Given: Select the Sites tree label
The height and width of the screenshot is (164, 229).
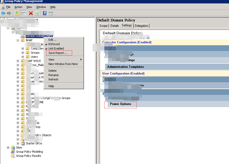Looking at the screenshot, I should click(19, 147).
